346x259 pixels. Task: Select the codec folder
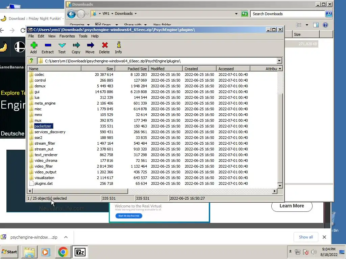[39, 75]
